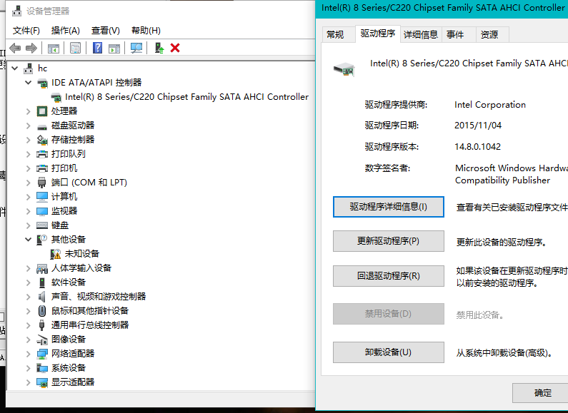Viewport: 568px width, 413px height.
Task: Expand the 网络适配器 category
Action: point(29,354)
